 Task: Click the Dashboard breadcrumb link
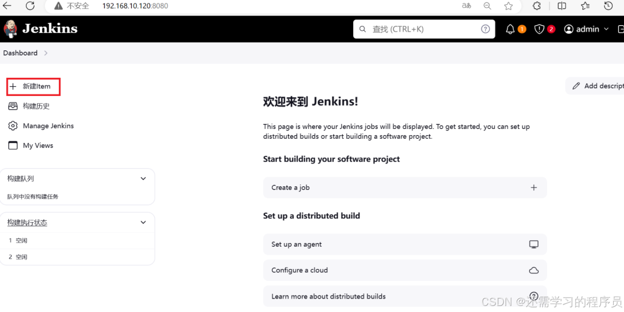(x=20, y=53)
